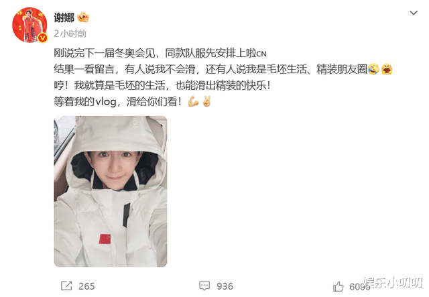Screen dimensions: 429x297
Task: Click the repost share icon
Action: [x=66, y=286]
